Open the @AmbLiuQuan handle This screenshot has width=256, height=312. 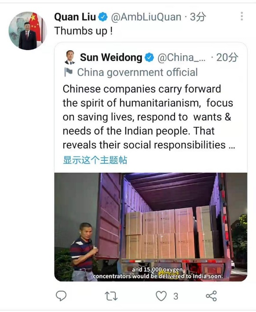pyautogui.click(x=146, y=17)
